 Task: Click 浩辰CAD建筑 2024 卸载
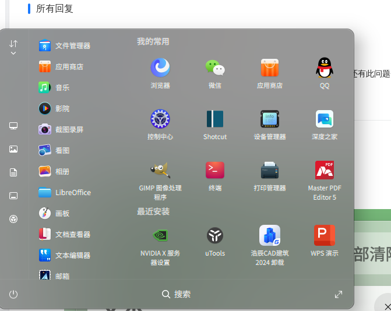pyautogui.click(x=270, y=246)
